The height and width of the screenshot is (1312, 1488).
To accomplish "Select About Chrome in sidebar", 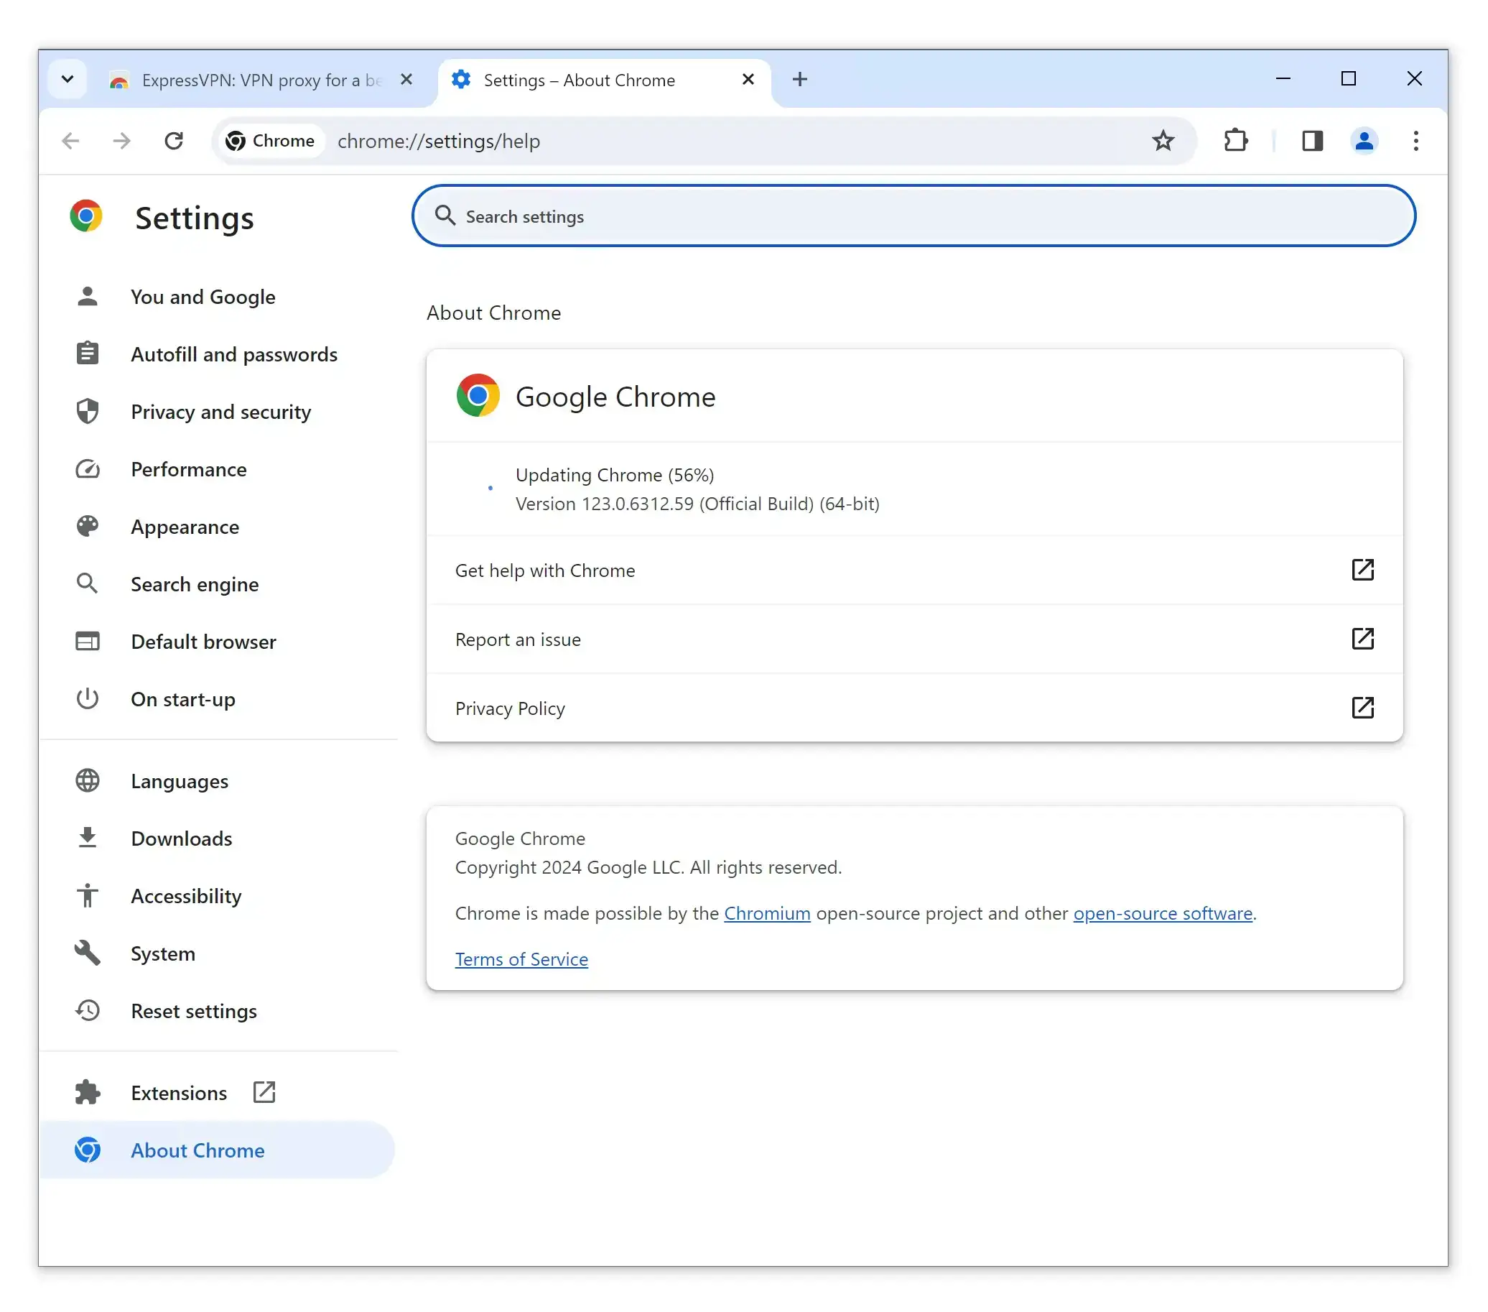I will click(217, 1150).
